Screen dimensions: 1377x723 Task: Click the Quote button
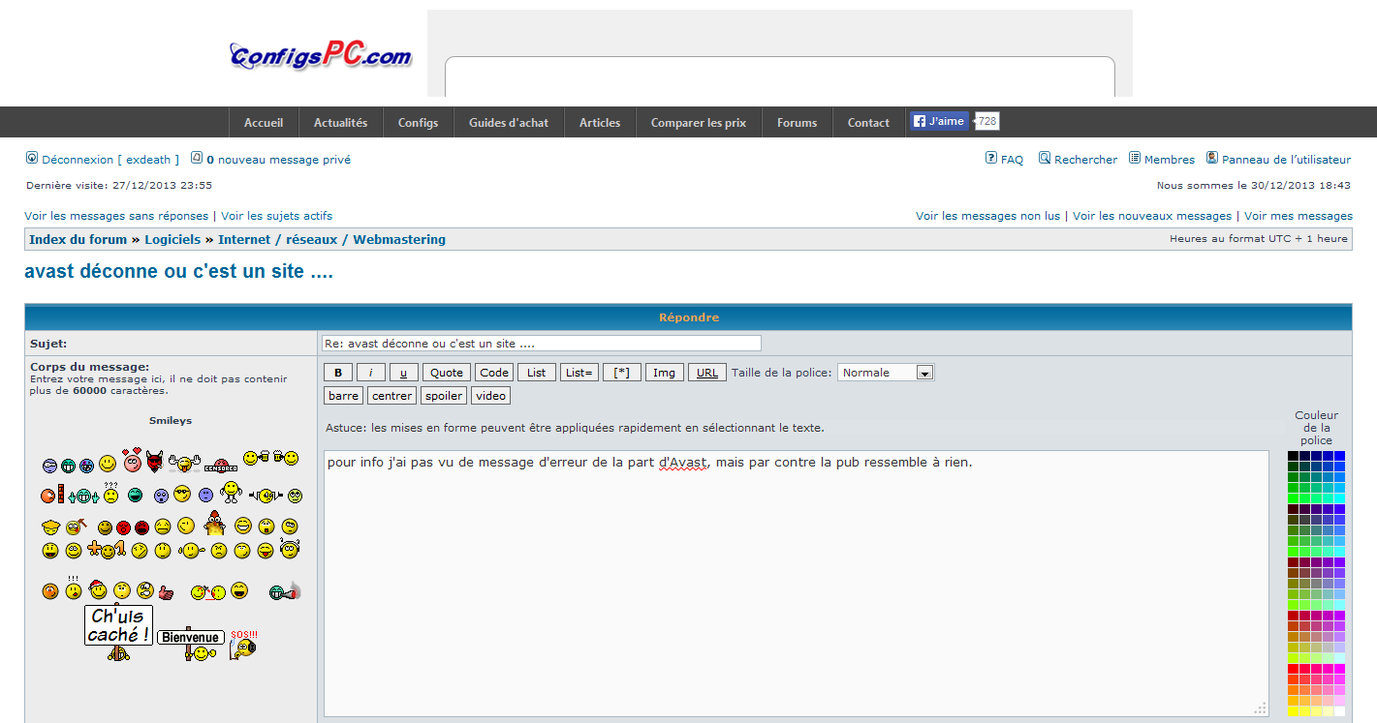click(447, 373)
